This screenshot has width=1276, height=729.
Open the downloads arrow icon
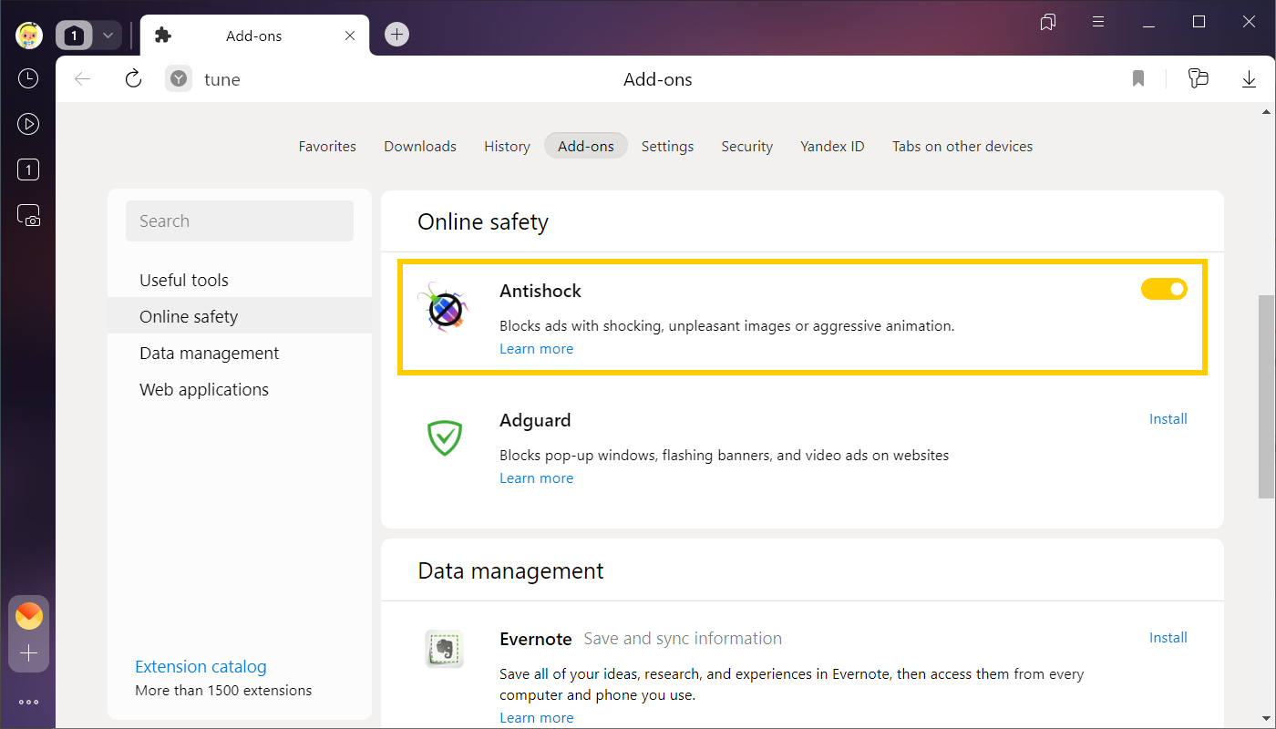1250,79
